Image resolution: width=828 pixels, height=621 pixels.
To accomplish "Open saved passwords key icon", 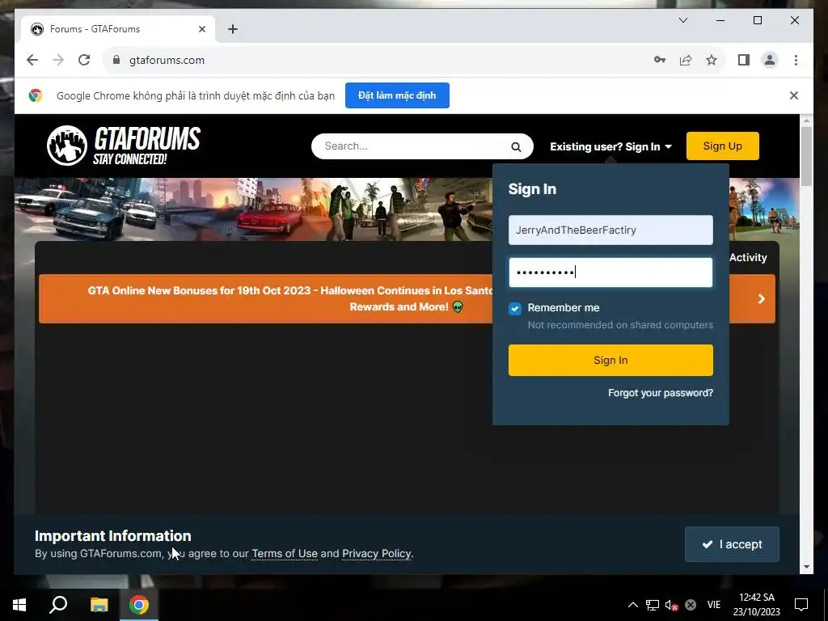I will (660, 60).
